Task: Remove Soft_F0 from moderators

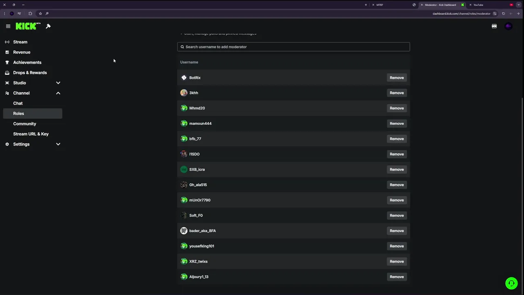Action: [396, 216]
